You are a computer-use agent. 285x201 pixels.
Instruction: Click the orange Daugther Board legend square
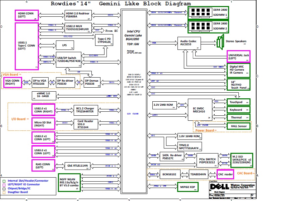tap(4, 192)
